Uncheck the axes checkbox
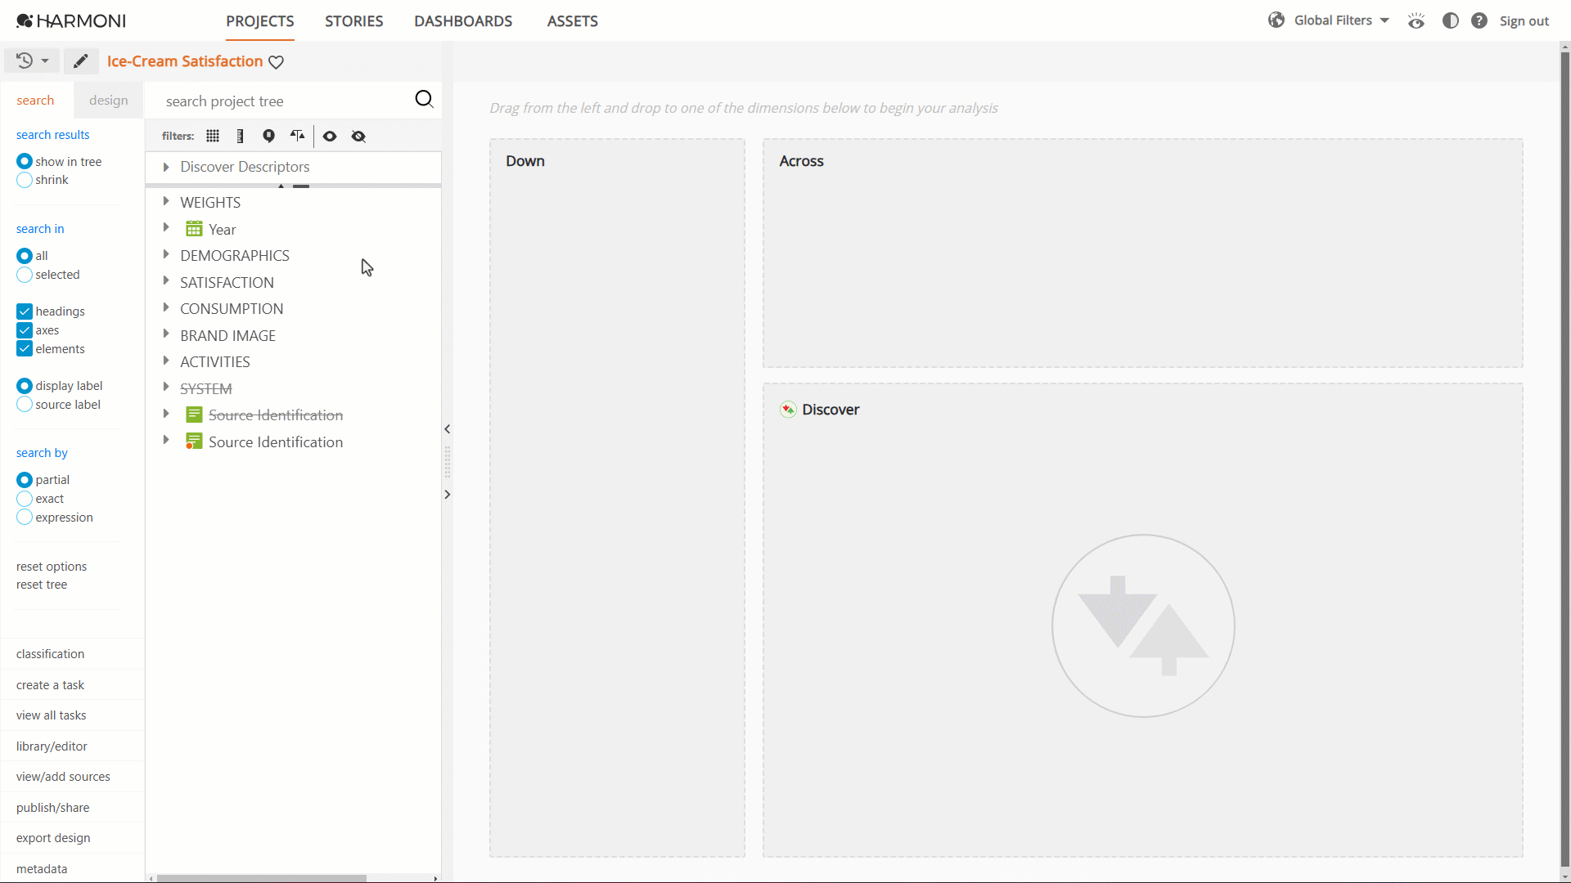 (25, 330)
